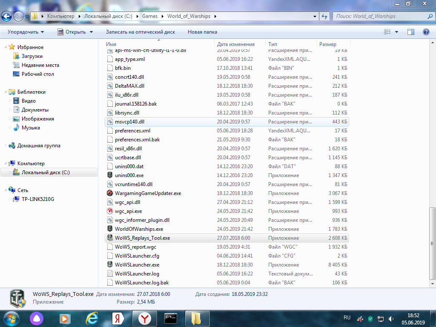Click the wgc_api.exe application icon

pyautogui.click(x=110, y=211)
